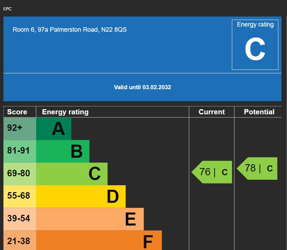Click the Valid until 03.02.2032 text

142,87
